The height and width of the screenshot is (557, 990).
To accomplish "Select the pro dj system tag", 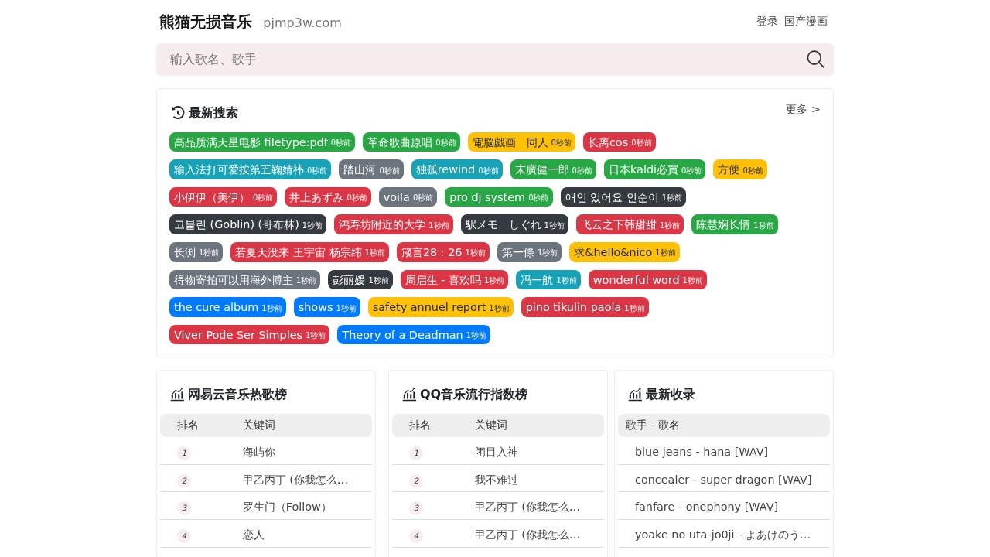I will [499, 197].
